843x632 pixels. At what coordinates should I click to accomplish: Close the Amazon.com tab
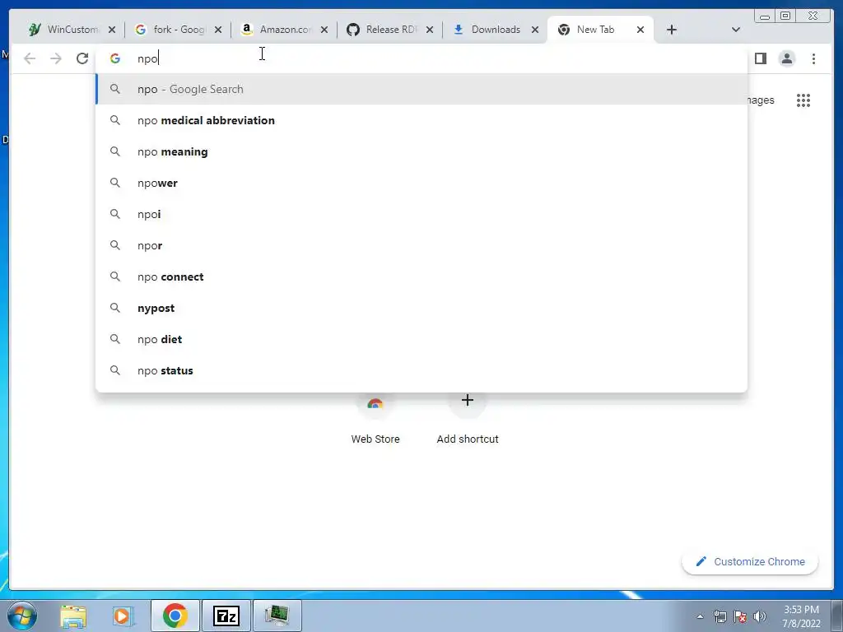[x=324, y=30]
